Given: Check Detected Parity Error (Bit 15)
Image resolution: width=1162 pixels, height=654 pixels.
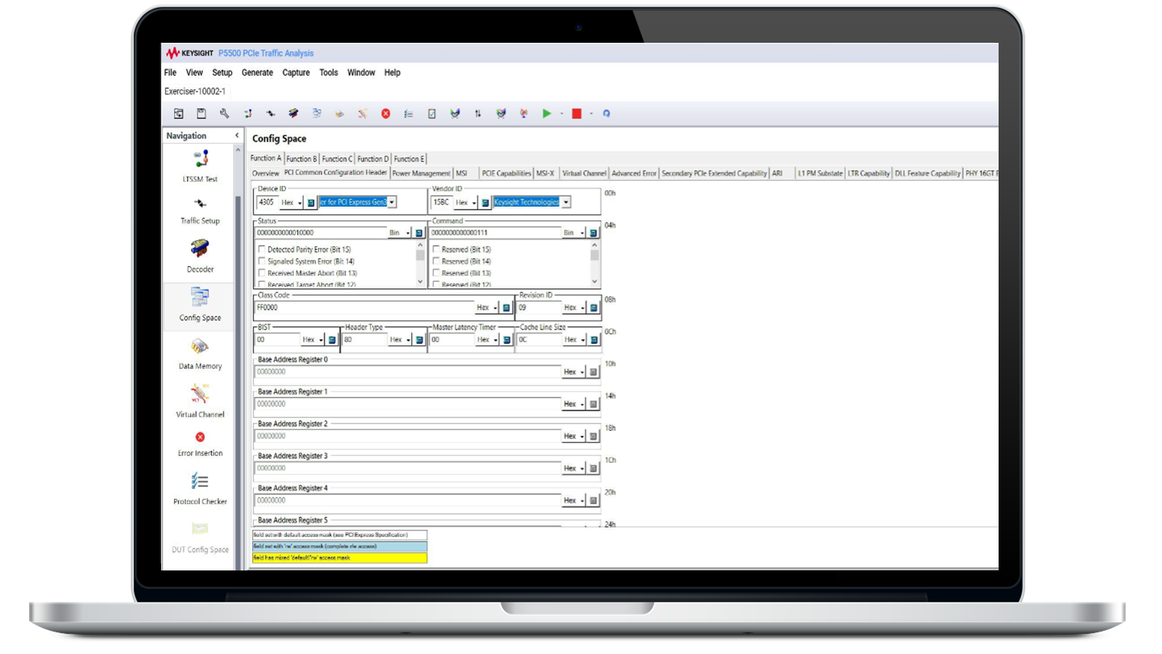Looking at the screenshot, I should coord(262,249).
